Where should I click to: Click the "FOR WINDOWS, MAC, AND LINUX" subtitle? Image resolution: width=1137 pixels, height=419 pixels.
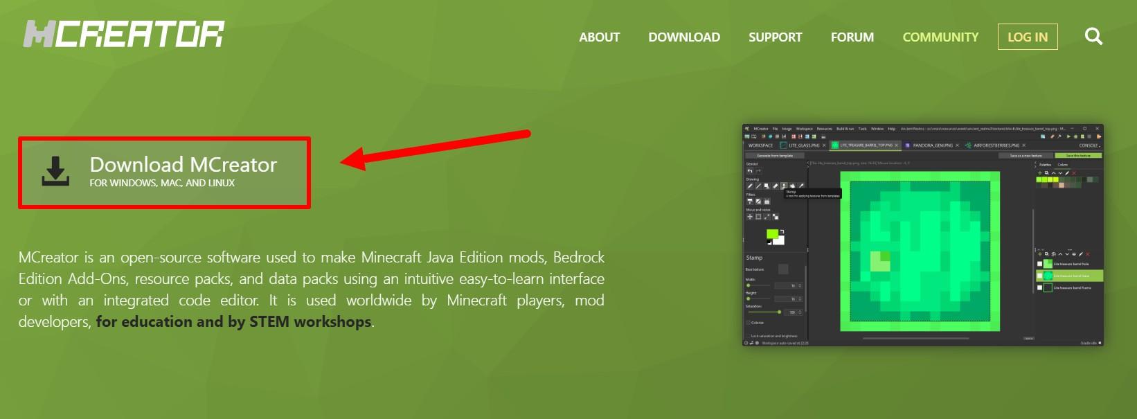click(162, 183)
